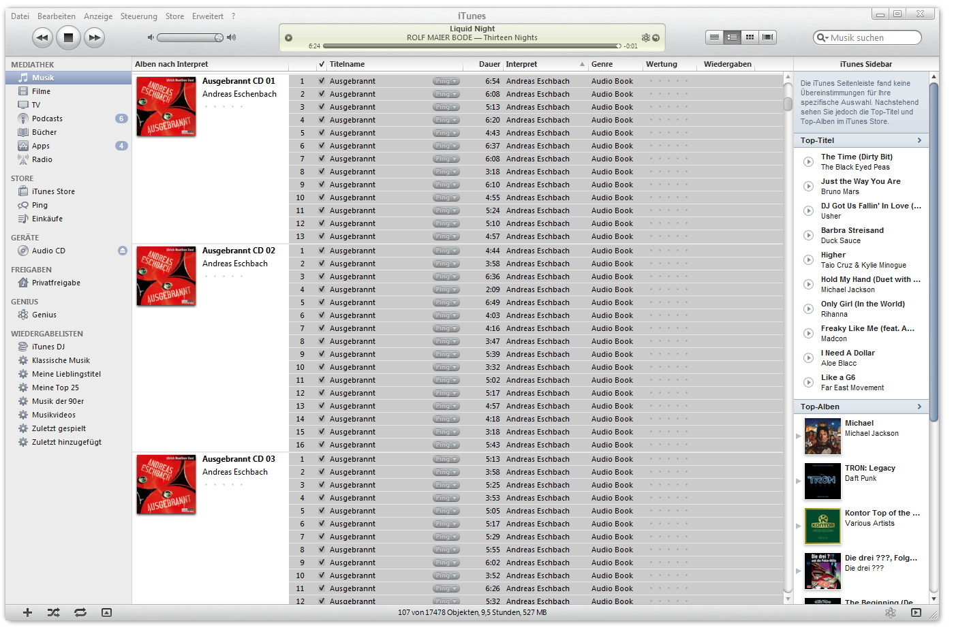954x632 pixels.
Task: Click the Genius button at the bottom right
Action: tap(891, 612)
